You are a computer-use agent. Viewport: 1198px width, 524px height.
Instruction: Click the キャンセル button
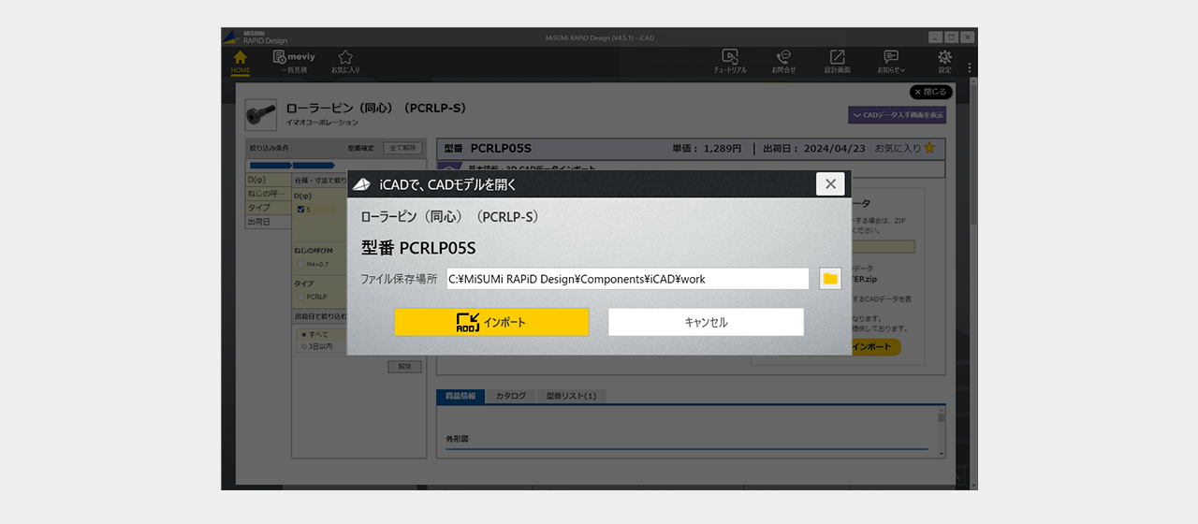tap(706, 322)
